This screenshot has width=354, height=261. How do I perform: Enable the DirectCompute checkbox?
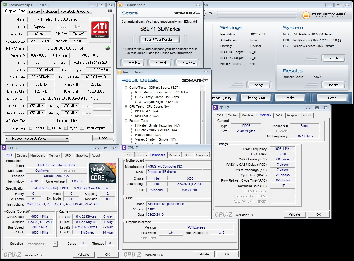click(82, 128)
